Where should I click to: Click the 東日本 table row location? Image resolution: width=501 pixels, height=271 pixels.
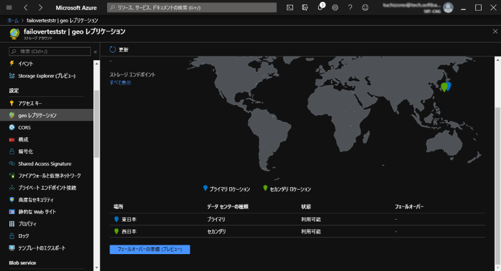[129, 219]
